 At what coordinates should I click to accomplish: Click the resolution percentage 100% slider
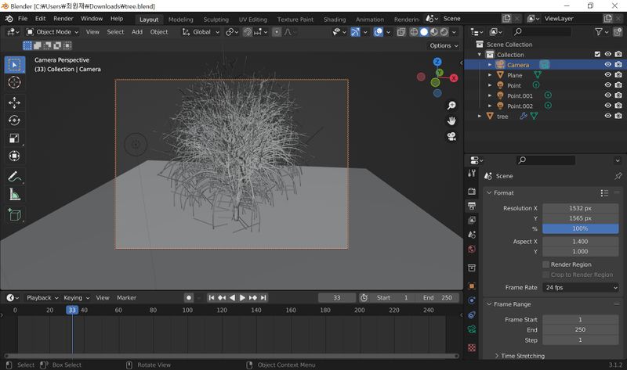click(580, 228)
